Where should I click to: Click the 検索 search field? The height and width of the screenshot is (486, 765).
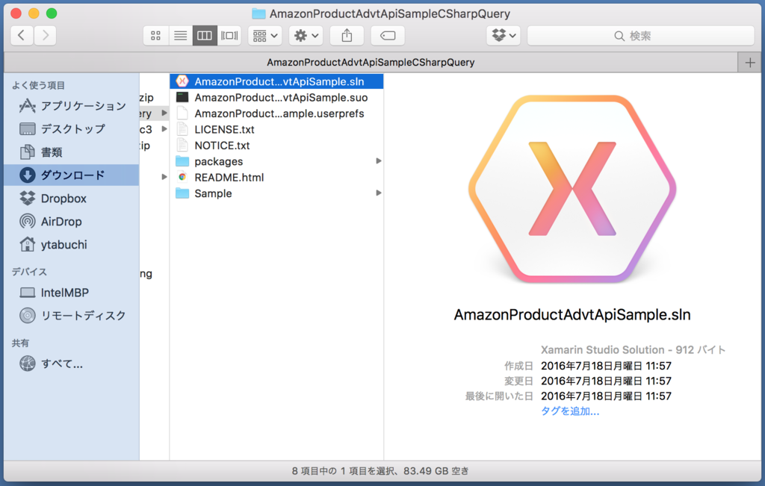point(640,36)
